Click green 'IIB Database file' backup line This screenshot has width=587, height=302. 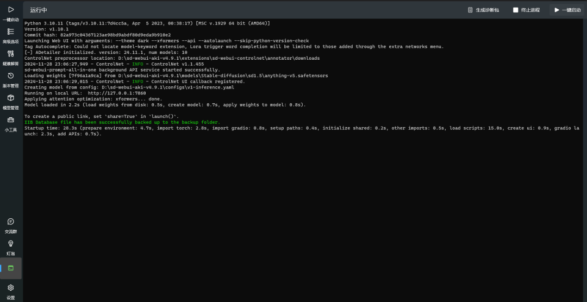[122, 122]
